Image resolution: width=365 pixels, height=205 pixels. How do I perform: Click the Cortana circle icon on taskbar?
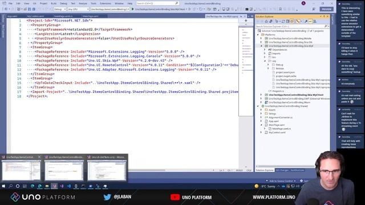click(x=18, y=186)
